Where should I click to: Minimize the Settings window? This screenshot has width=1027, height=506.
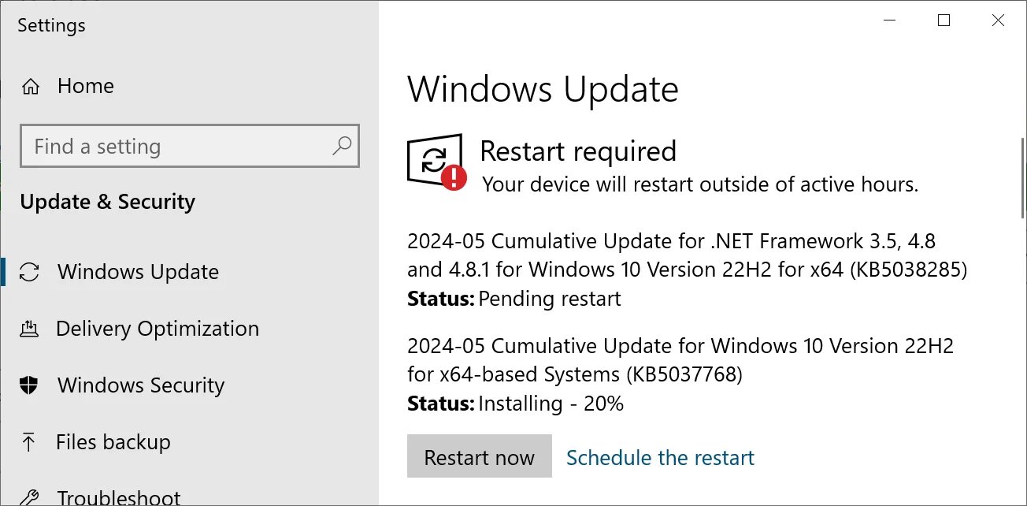click(x=890, y=21)
